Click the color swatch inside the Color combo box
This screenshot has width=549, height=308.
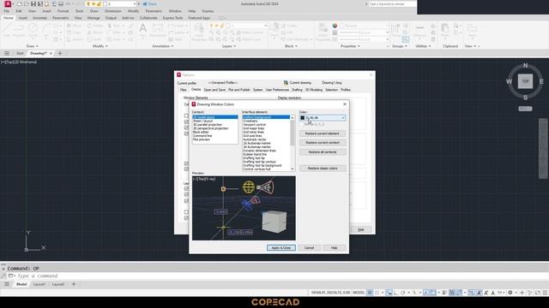click(x=303, y=118)
